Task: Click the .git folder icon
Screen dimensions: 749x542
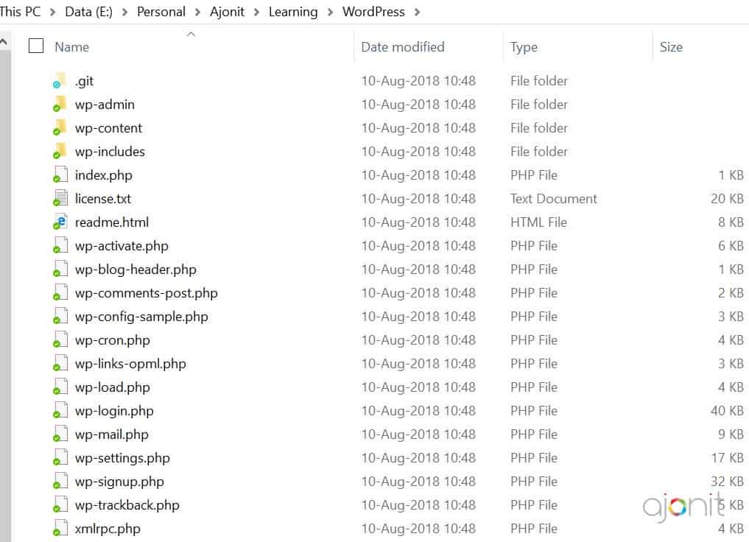Action: pos(60,81)
